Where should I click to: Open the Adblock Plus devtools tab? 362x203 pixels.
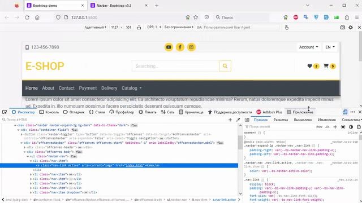pos(269,112)
